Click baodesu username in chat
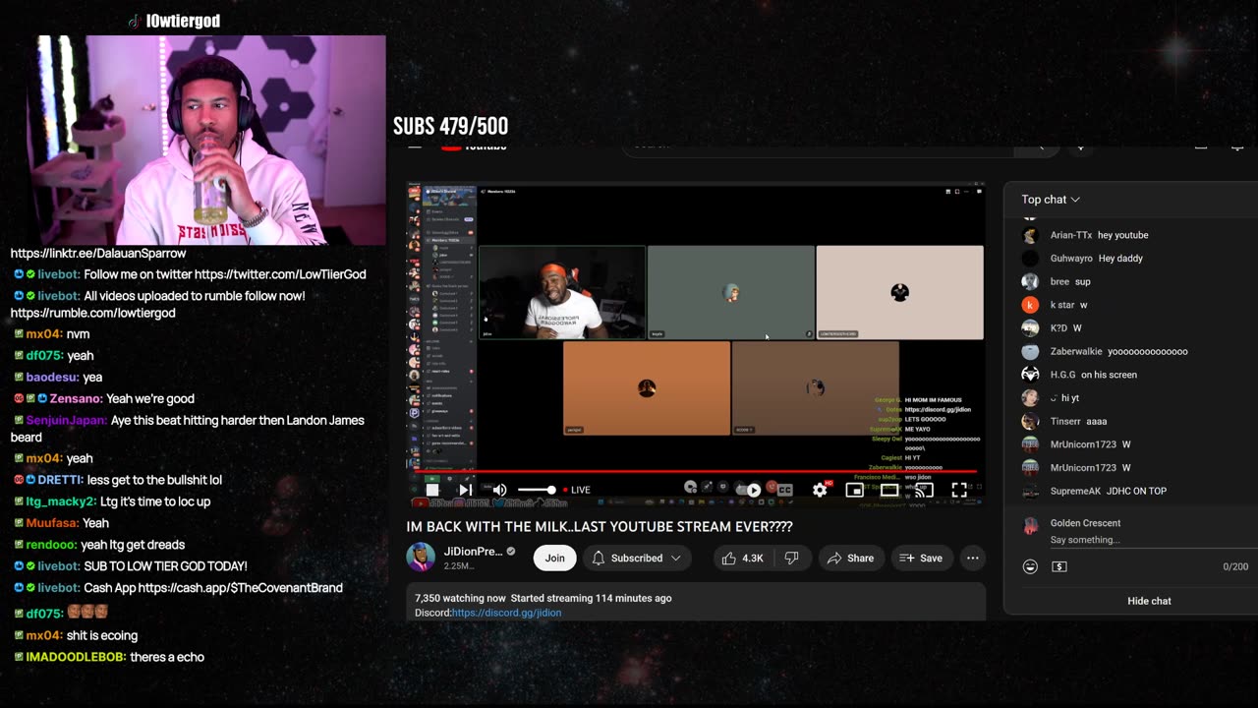 52,377
